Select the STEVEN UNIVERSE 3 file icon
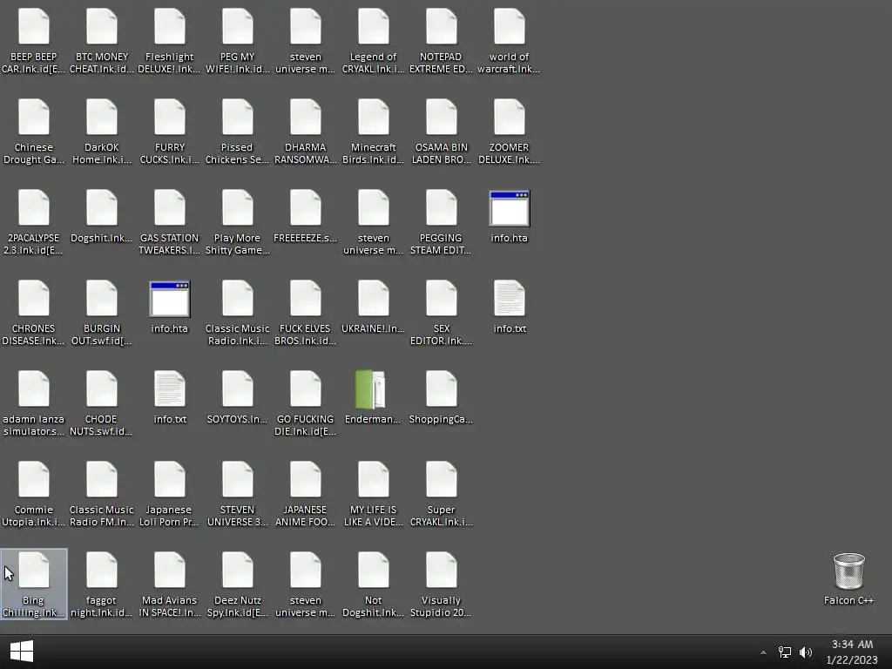The image size is (892, 669). coord(237,479)
